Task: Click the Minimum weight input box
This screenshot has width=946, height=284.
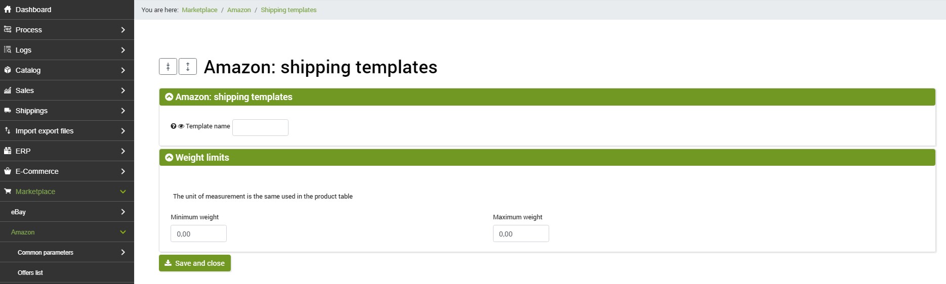Action: (198, 233)
